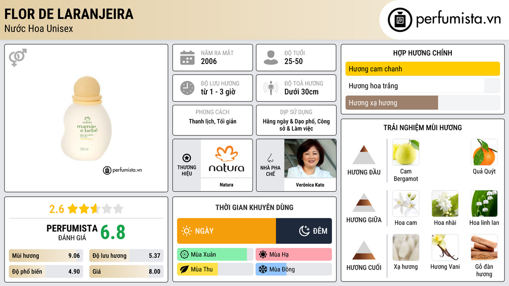The width and height of the screenshot is (509, 286).
Task: Click the Độ phổ biến 4.90 score bar
Action: [x=46, y=272]
